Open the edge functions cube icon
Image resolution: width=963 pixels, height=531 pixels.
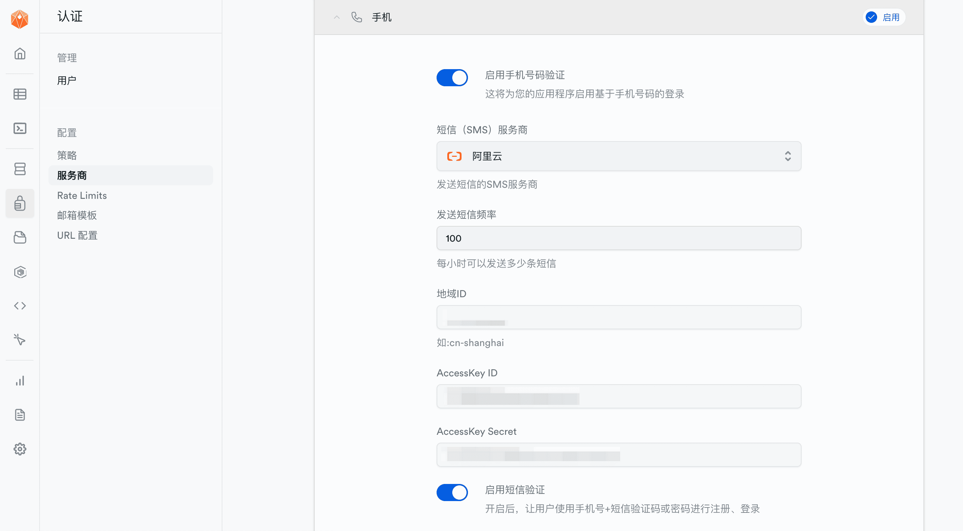(x=20, y=272)
